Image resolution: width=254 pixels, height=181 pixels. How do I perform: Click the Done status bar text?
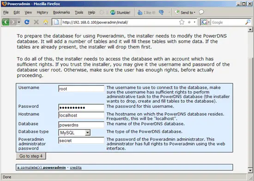pyautogui.click(x=7, y=177)
